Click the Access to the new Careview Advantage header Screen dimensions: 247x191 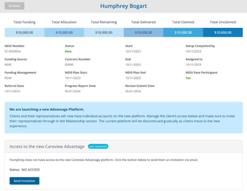(47, 147)
